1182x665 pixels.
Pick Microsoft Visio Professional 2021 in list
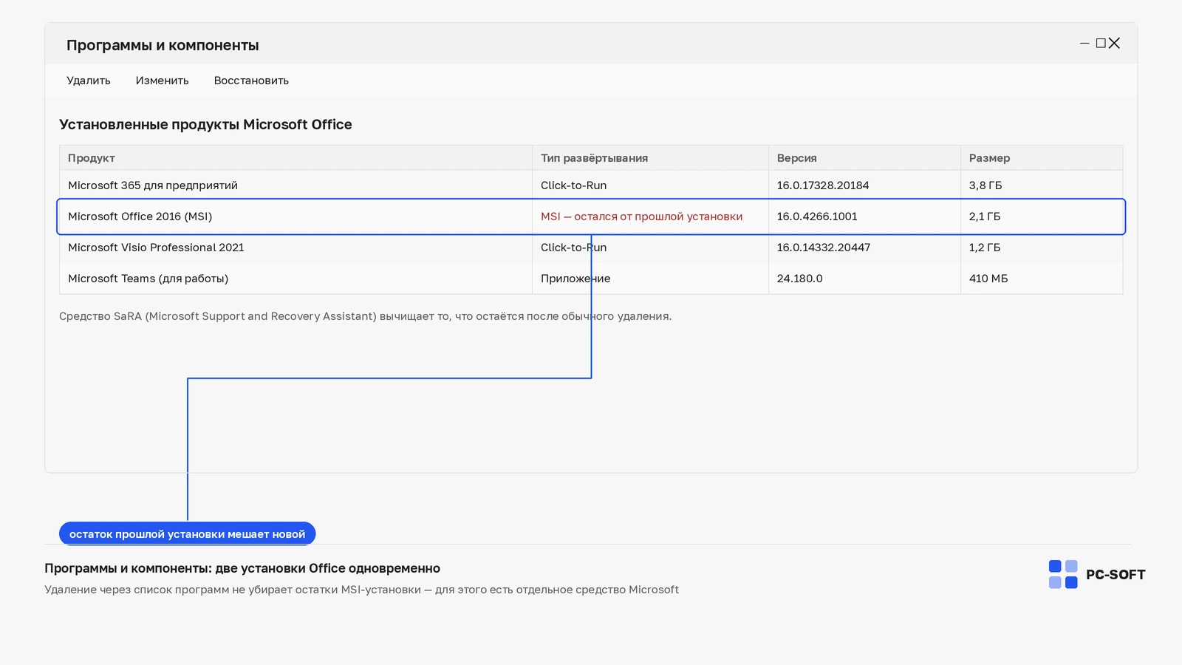591,248
